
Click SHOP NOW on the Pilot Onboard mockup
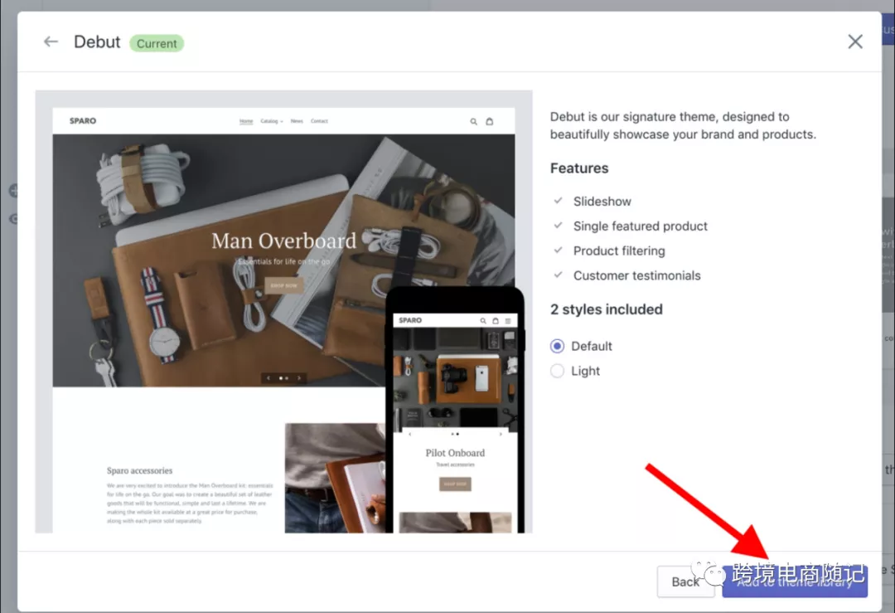tap(455, 483)
